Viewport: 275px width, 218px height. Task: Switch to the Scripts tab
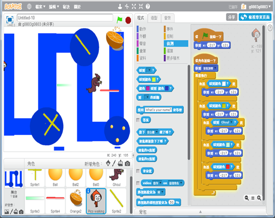(x=141, y=18)
